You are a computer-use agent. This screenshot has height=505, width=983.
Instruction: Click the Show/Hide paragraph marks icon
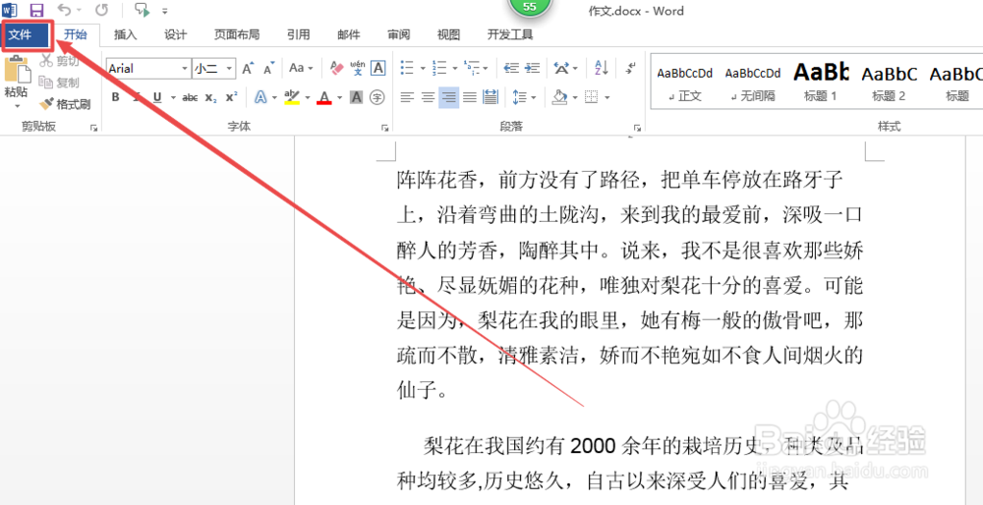pyautogui.click(x=631, y=68)
